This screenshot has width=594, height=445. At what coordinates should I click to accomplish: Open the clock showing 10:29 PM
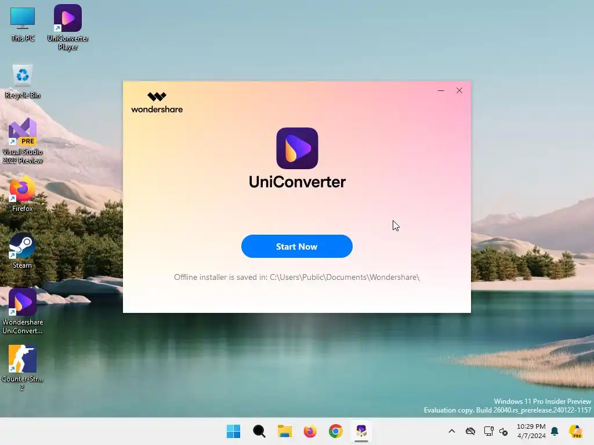pyautogui.click(x=531, y=431)
